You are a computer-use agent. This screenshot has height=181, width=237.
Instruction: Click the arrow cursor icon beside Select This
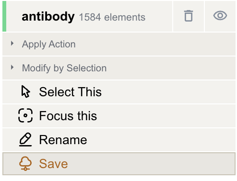pyautogui.click(x=25, y=91)
